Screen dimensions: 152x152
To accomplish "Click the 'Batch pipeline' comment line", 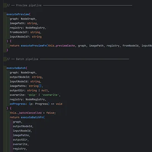I will tap(68, 59).
